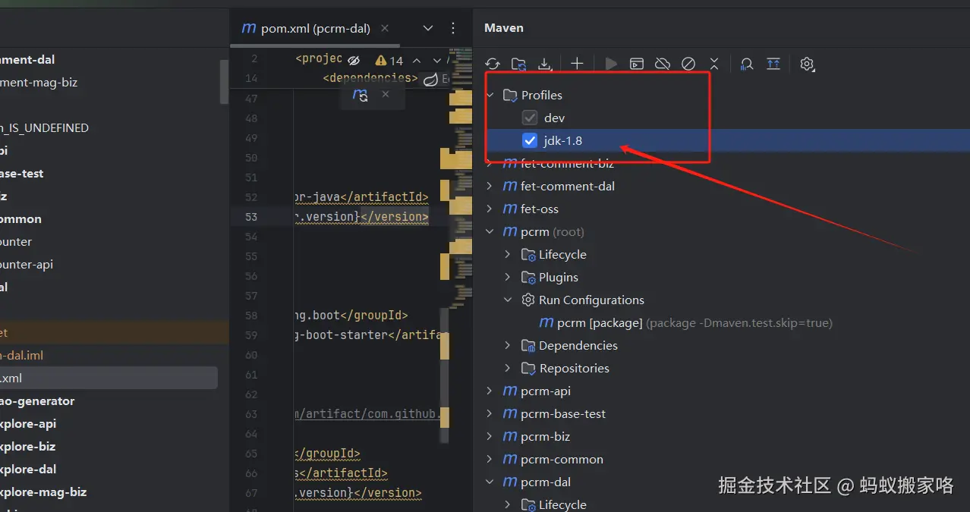Open Maven dependency analyzer icon

pos(747,64)
